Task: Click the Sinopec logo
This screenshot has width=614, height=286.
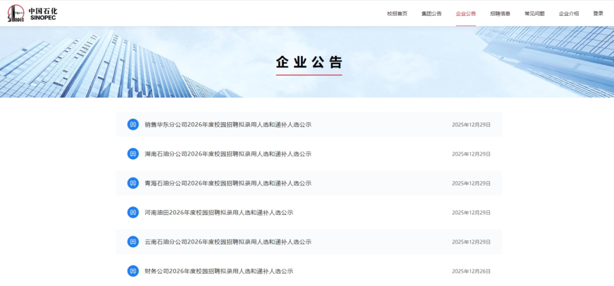Action: coord(32,13)
